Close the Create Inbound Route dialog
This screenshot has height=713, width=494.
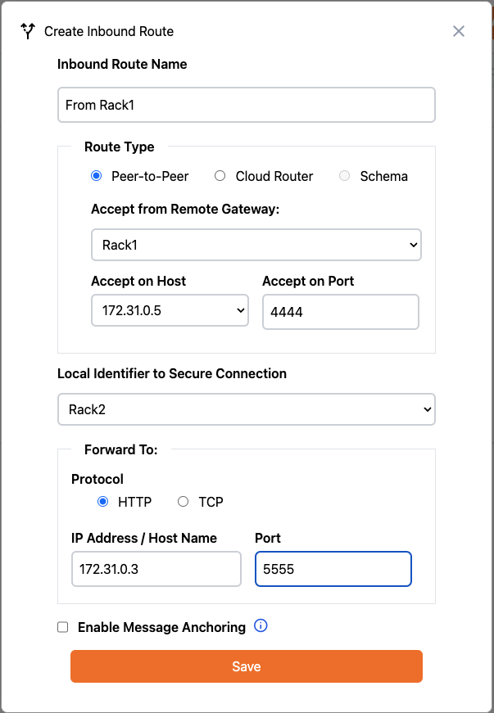pyautogui.click(x=458, y=31)
